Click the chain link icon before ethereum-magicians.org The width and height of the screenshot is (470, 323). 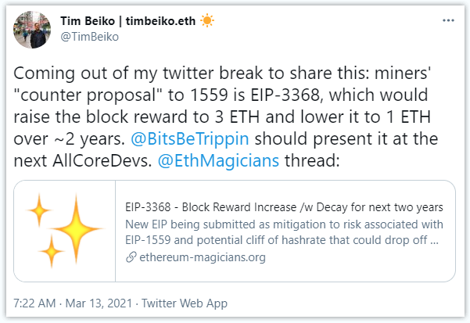(131, 257)
